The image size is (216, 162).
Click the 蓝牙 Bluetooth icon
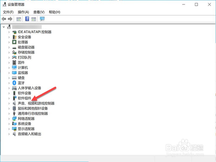point(14,83)
